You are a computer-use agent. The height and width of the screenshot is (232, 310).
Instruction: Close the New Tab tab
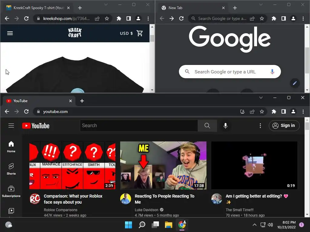223,8
